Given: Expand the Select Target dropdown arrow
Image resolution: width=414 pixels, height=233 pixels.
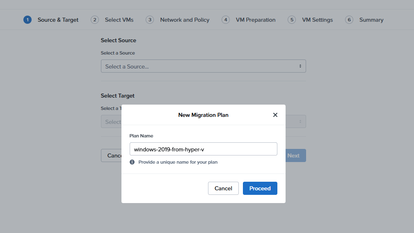Looking at the screenshot, I should point(300,121).
